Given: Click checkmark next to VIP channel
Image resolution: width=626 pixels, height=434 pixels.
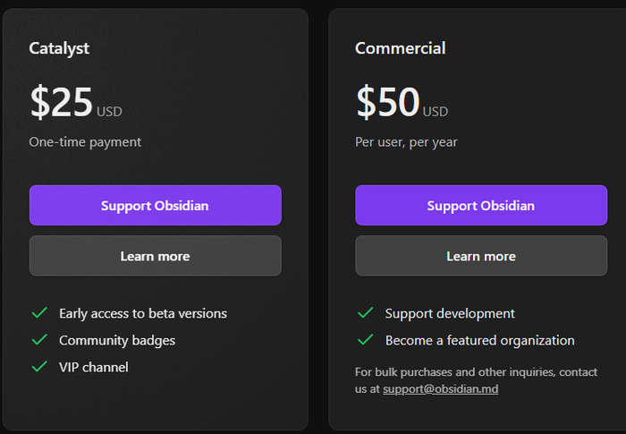Looking at the screenshot, I should coord(39,367).
